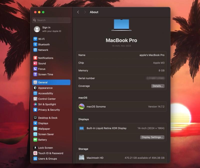Screen dimensions: 200x168
Task: Go back with the back arrow
Action: pyautogui.click(x=78, y=12)
